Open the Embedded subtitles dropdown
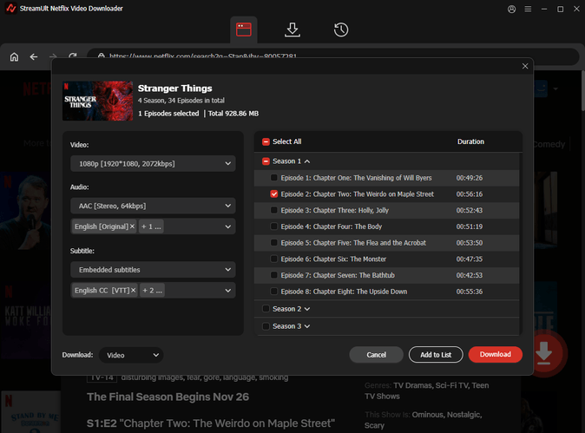 (x=153, y=270)
